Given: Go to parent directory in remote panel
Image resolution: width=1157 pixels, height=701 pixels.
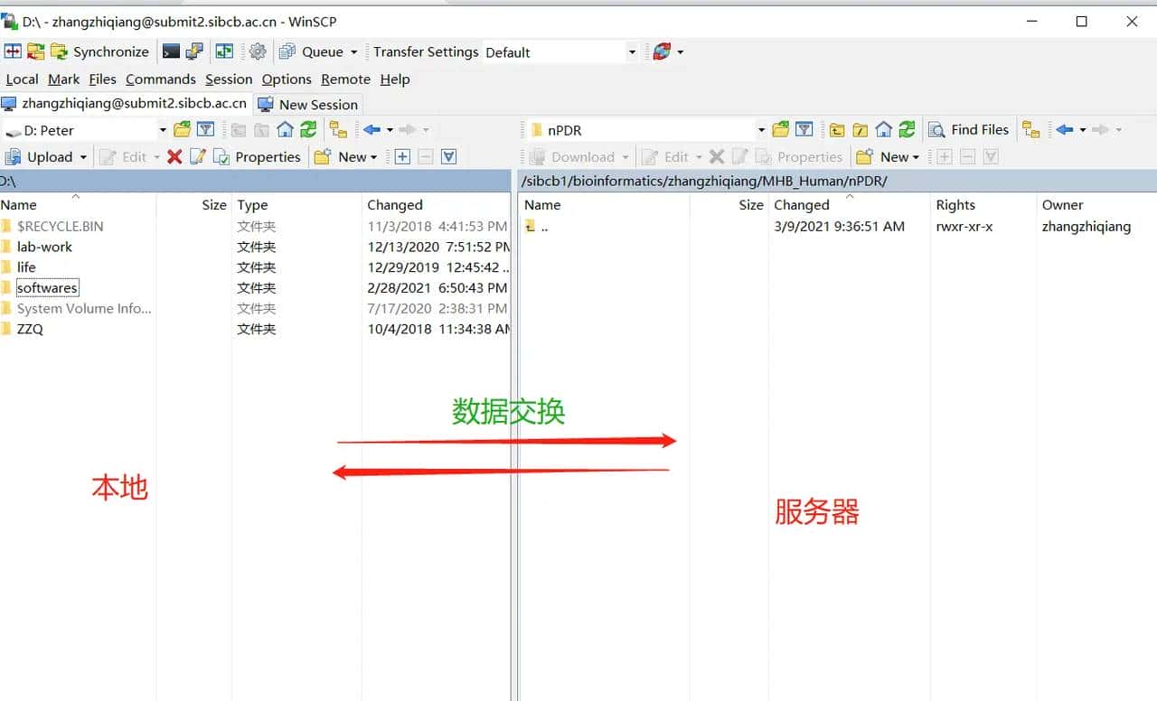Looking at the screenshot, I should 835,129.
